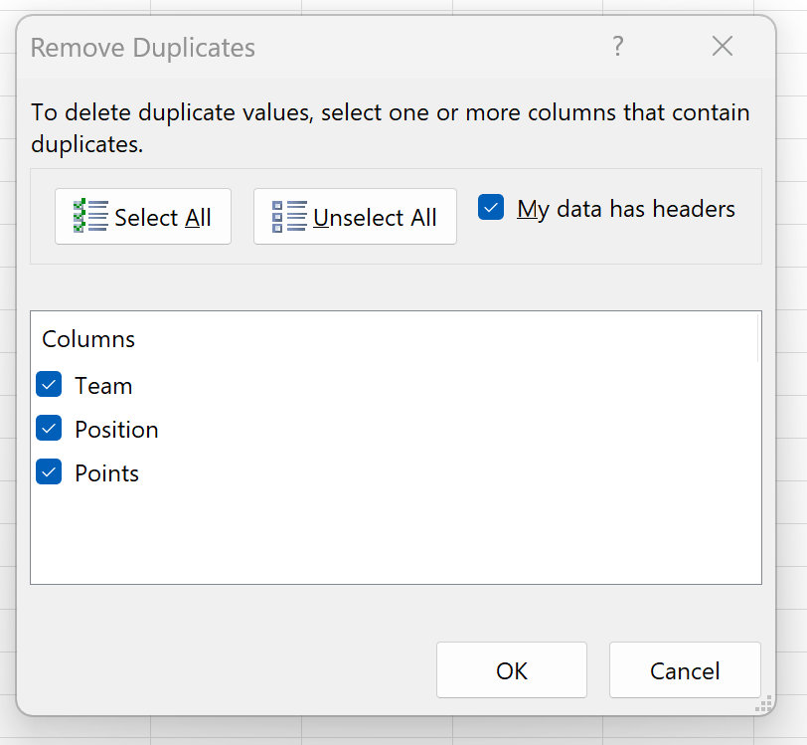Dismiss dialog with Cancel button
Screen dimensions: 807x745
(x=685, y=669)
